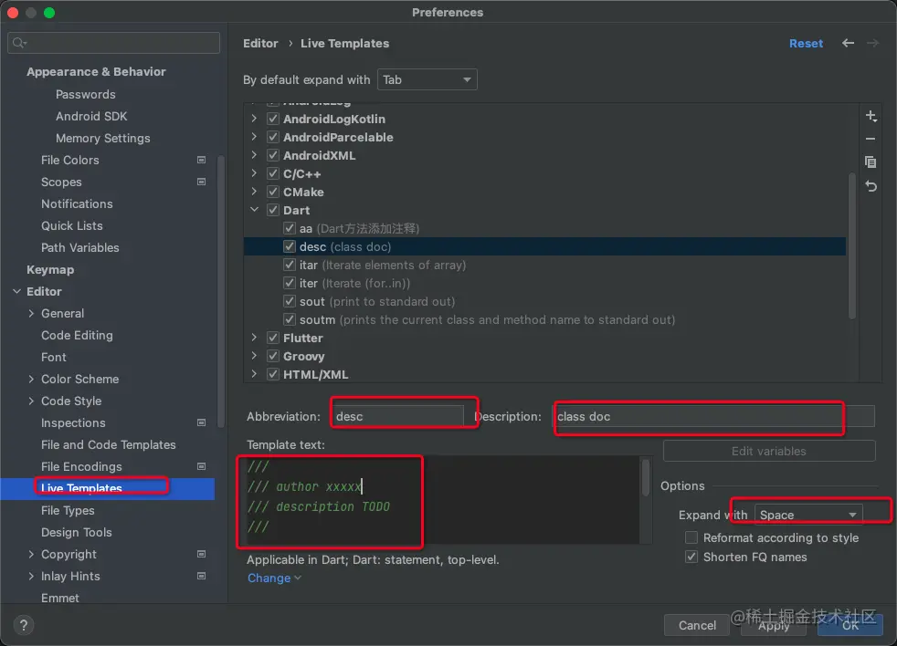The height and width of the screenshot is (646, 897).
Task: Click the Abbreviation input field
Action: [x=398, y=416]
